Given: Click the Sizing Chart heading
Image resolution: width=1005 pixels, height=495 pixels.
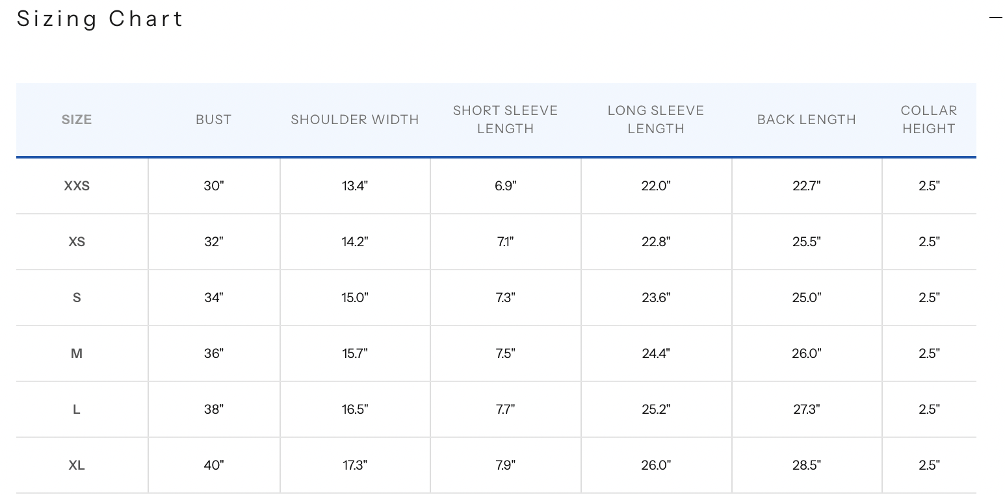Looking at the screenshot, I should (x=100, y=19).
